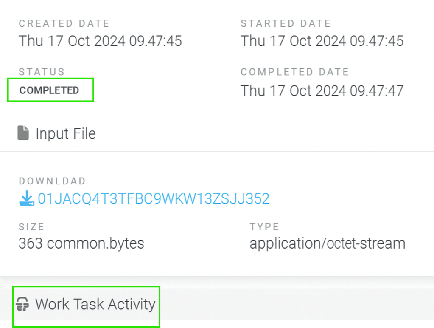Image resolution: width=434 pixels, height=328 pixels.
Task: Select the document page icon beside Input File
Action: tap(23, 133)
